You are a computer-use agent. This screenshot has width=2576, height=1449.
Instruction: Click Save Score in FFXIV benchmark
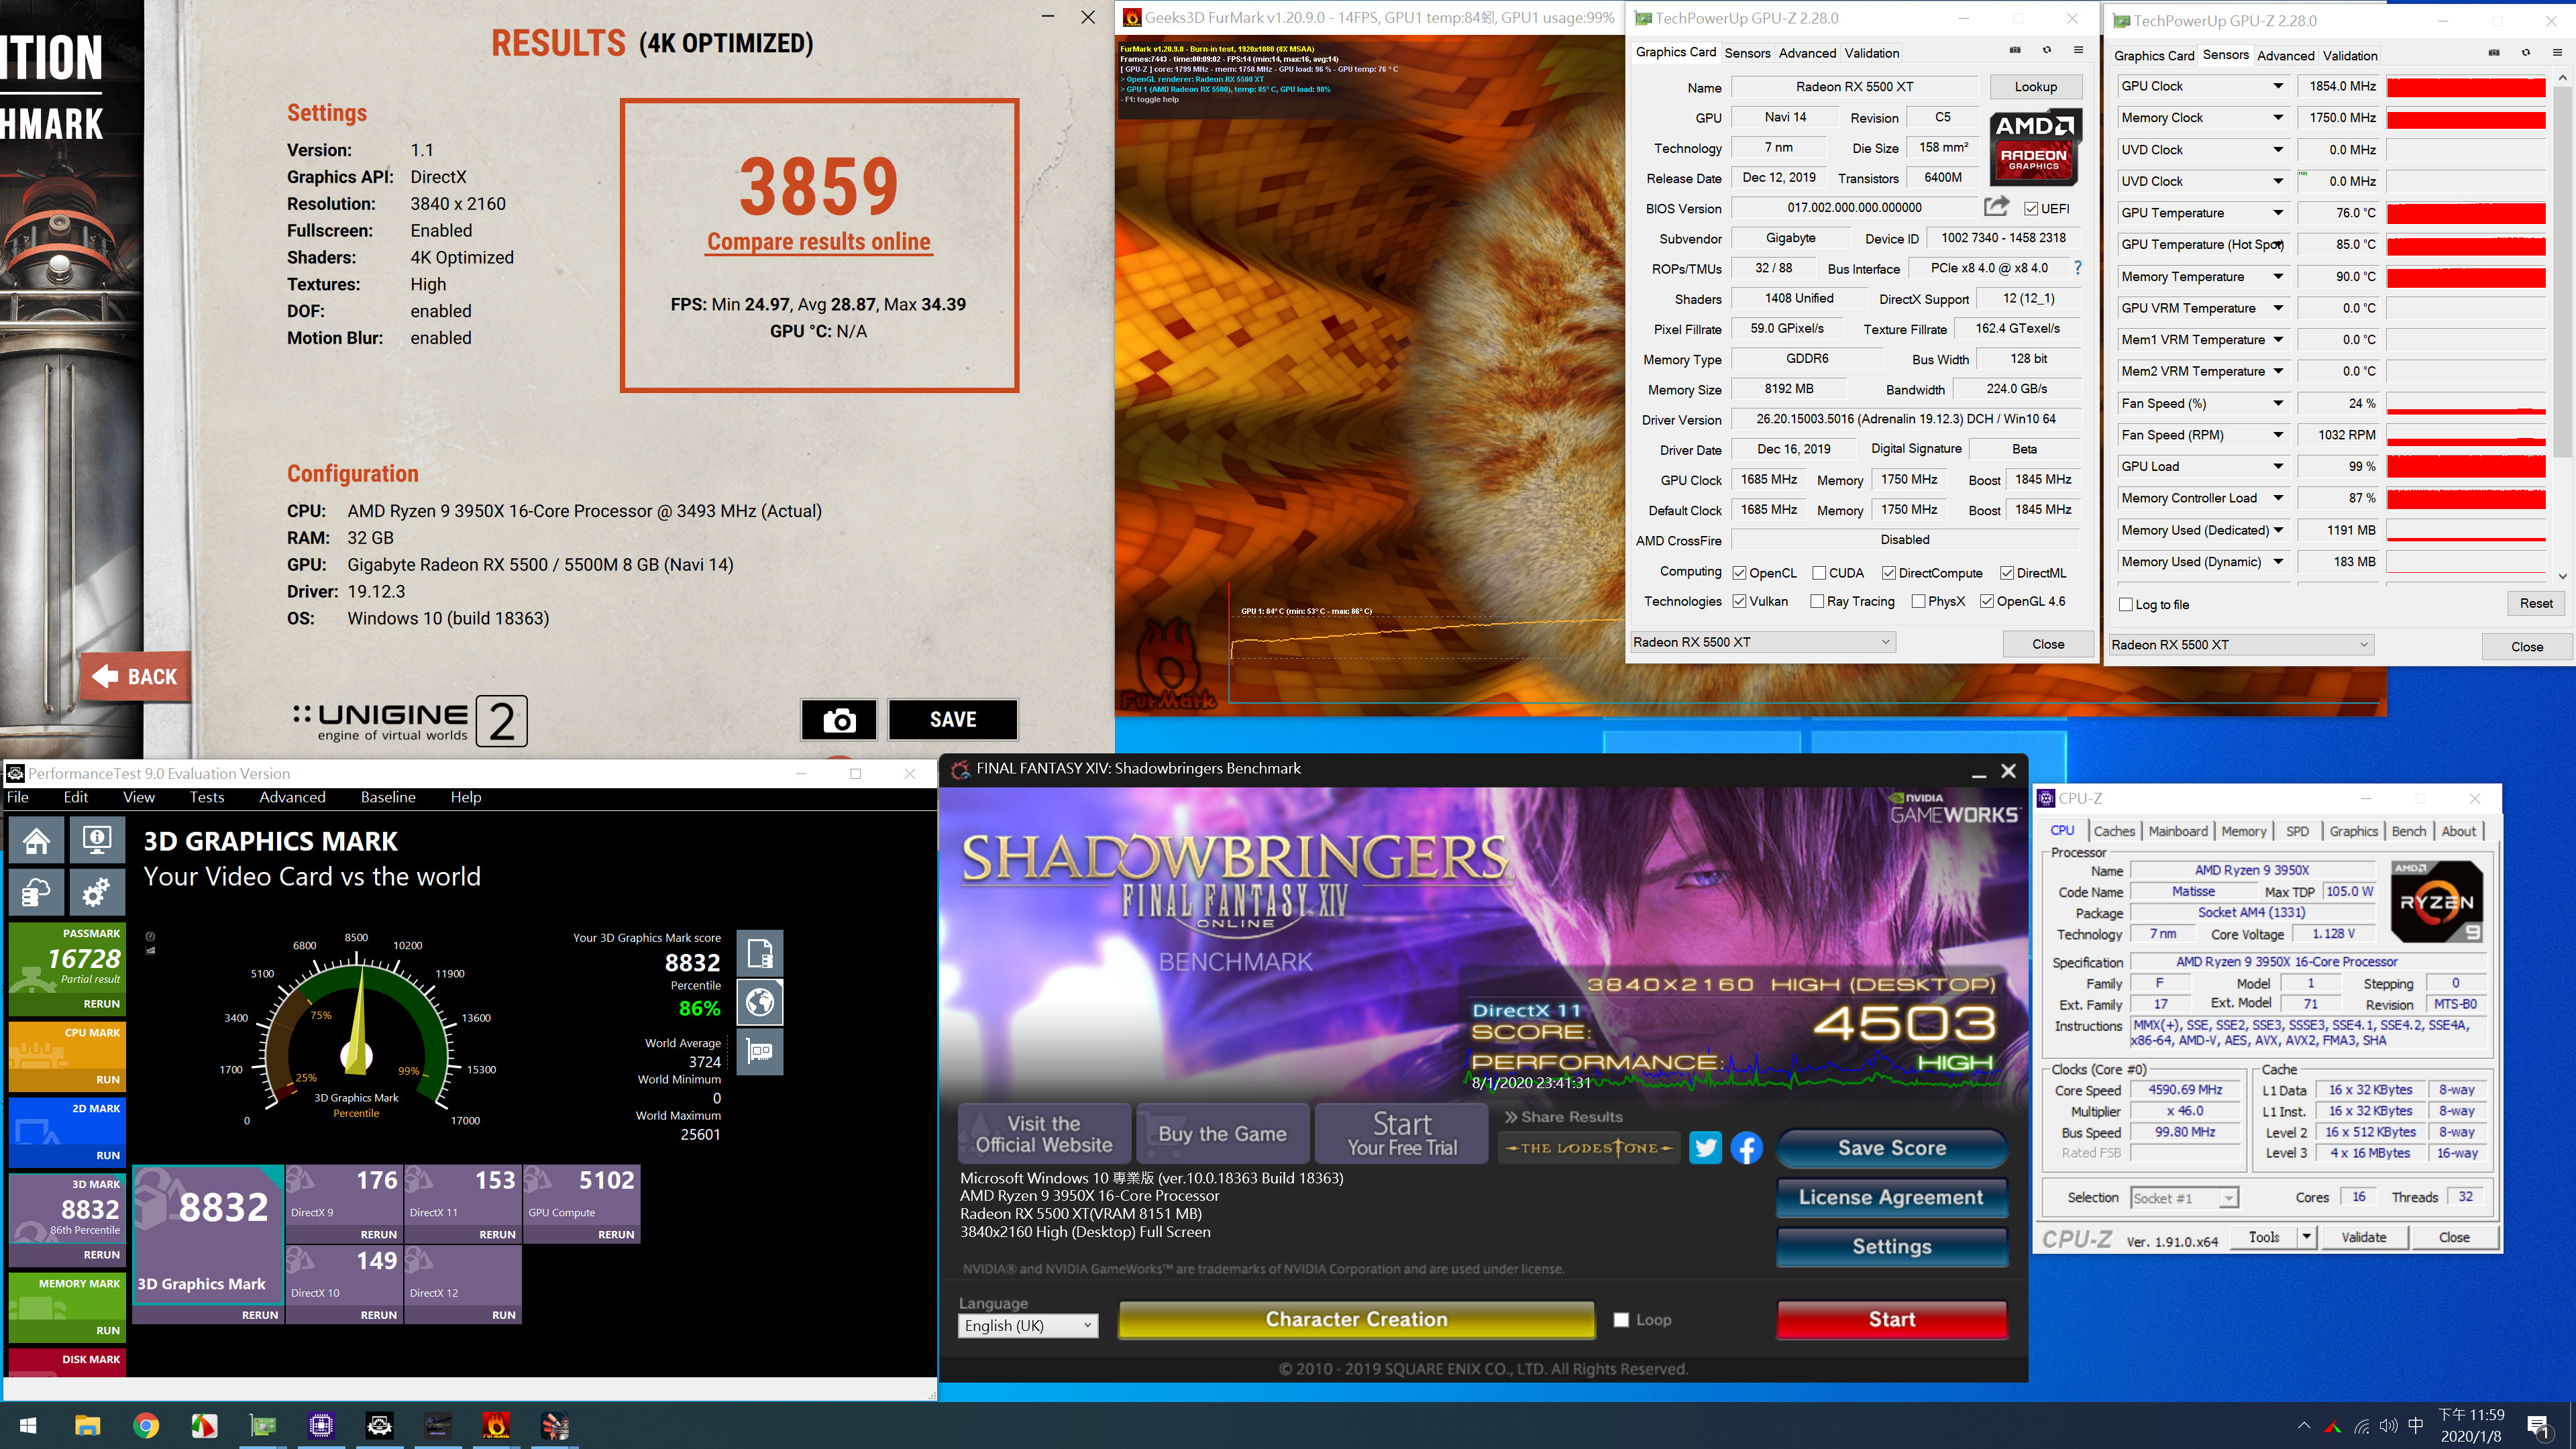click(x=1892, y=1148)
